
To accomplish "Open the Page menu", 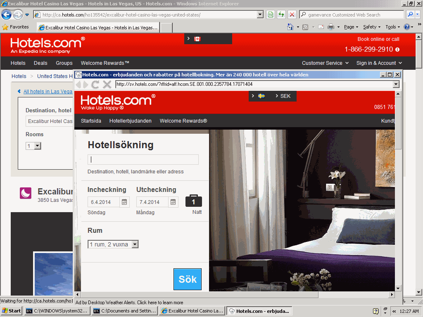I will [x=351, y=27].
